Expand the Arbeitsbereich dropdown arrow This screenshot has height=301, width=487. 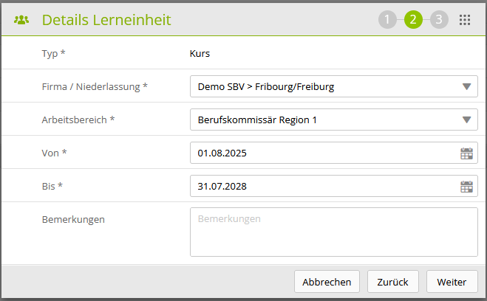(x=466, y=120)
